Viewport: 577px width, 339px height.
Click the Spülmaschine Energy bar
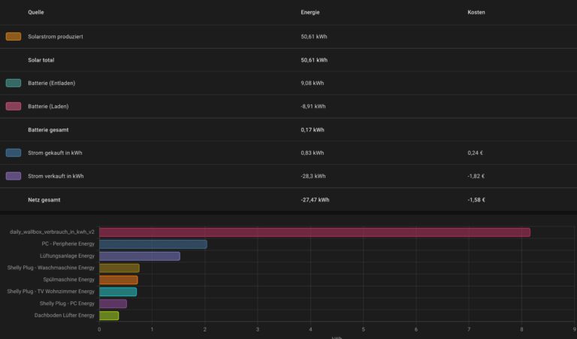[x=119, y=280]
